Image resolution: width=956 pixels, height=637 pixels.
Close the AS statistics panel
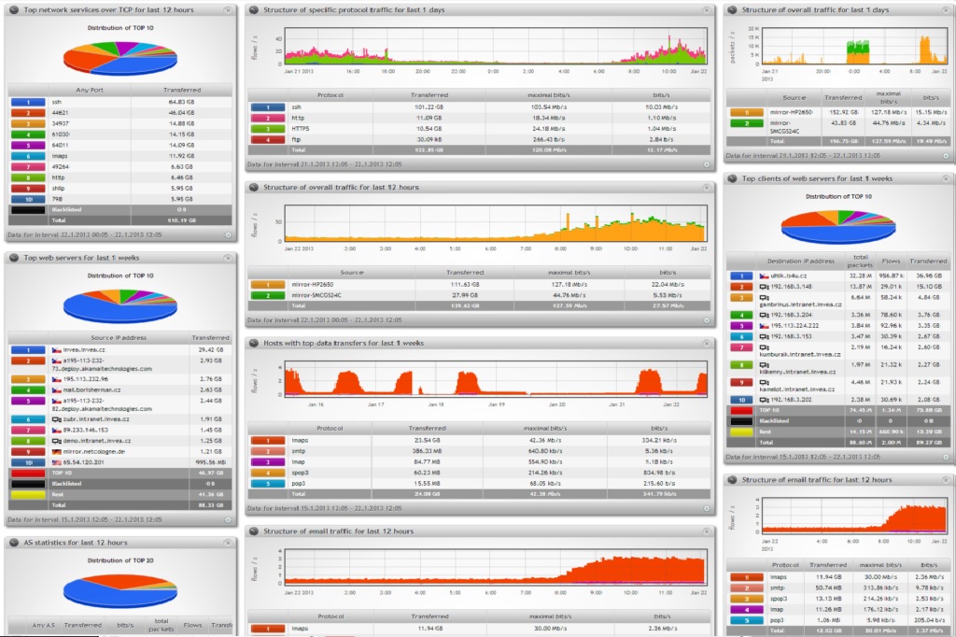tap(229, 542)
